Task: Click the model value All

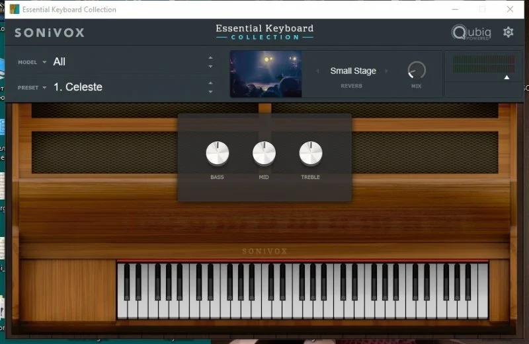Action: 60,61
